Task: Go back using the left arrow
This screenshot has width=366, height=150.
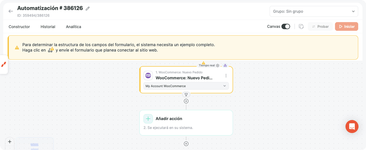Action: [x=11, y=11]
